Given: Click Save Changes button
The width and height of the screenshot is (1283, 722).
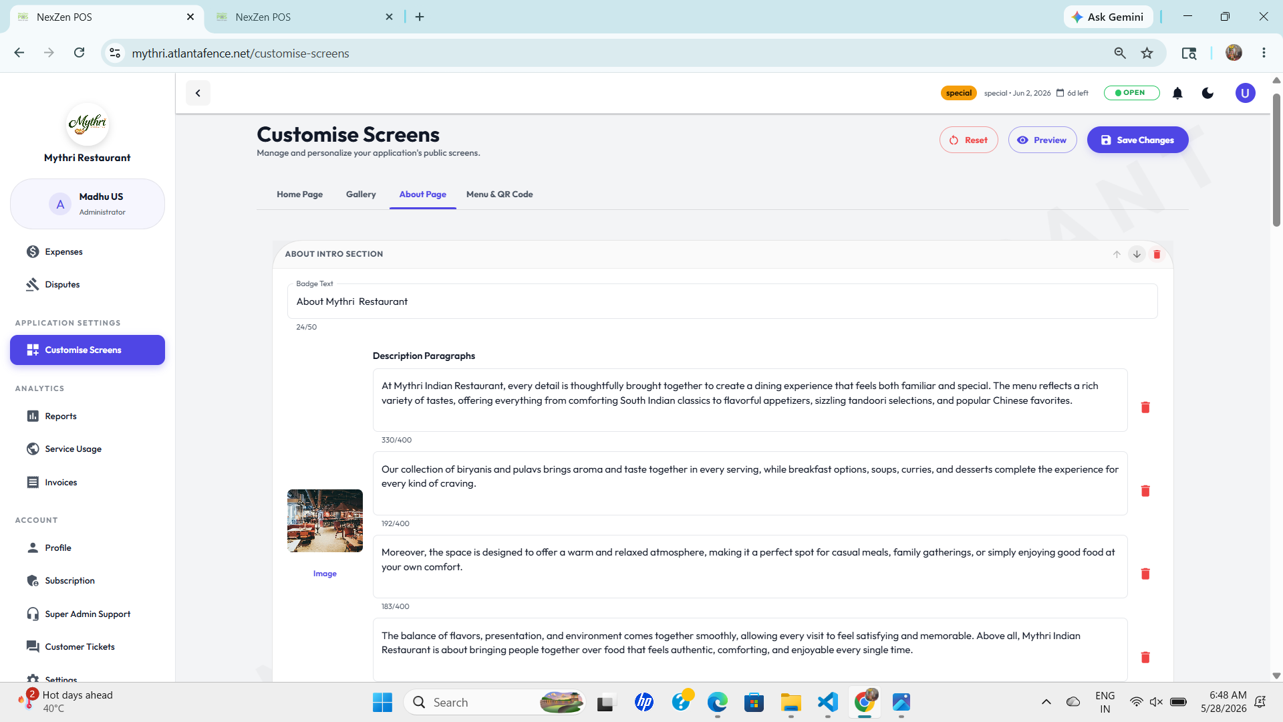Looking at the screenshot, I should pos(1137,140).
